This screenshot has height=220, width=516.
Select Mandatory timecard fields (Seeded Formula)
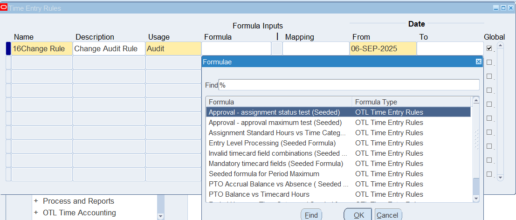pyautogui.click(x=276, y=164)
